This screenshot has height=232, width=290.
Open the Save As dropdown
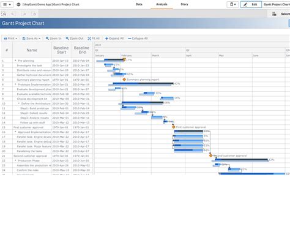[x=31, y=39]
